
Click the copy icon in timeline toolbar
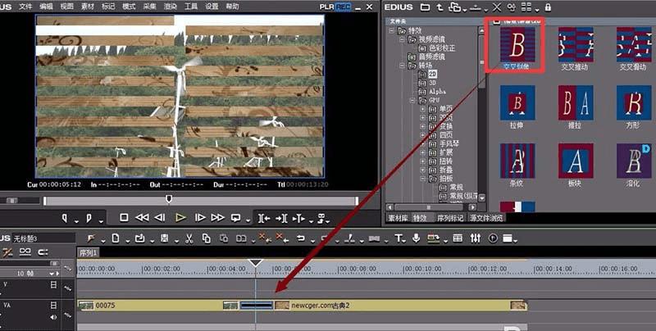coord(207,238)
